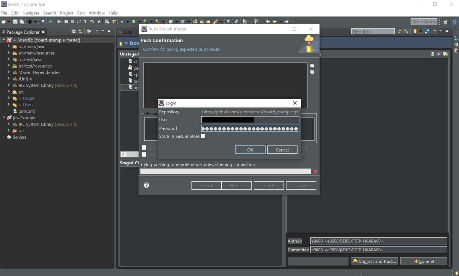459x276 pixels.
Task: Click the green Run icon
Action: point(134,21)
